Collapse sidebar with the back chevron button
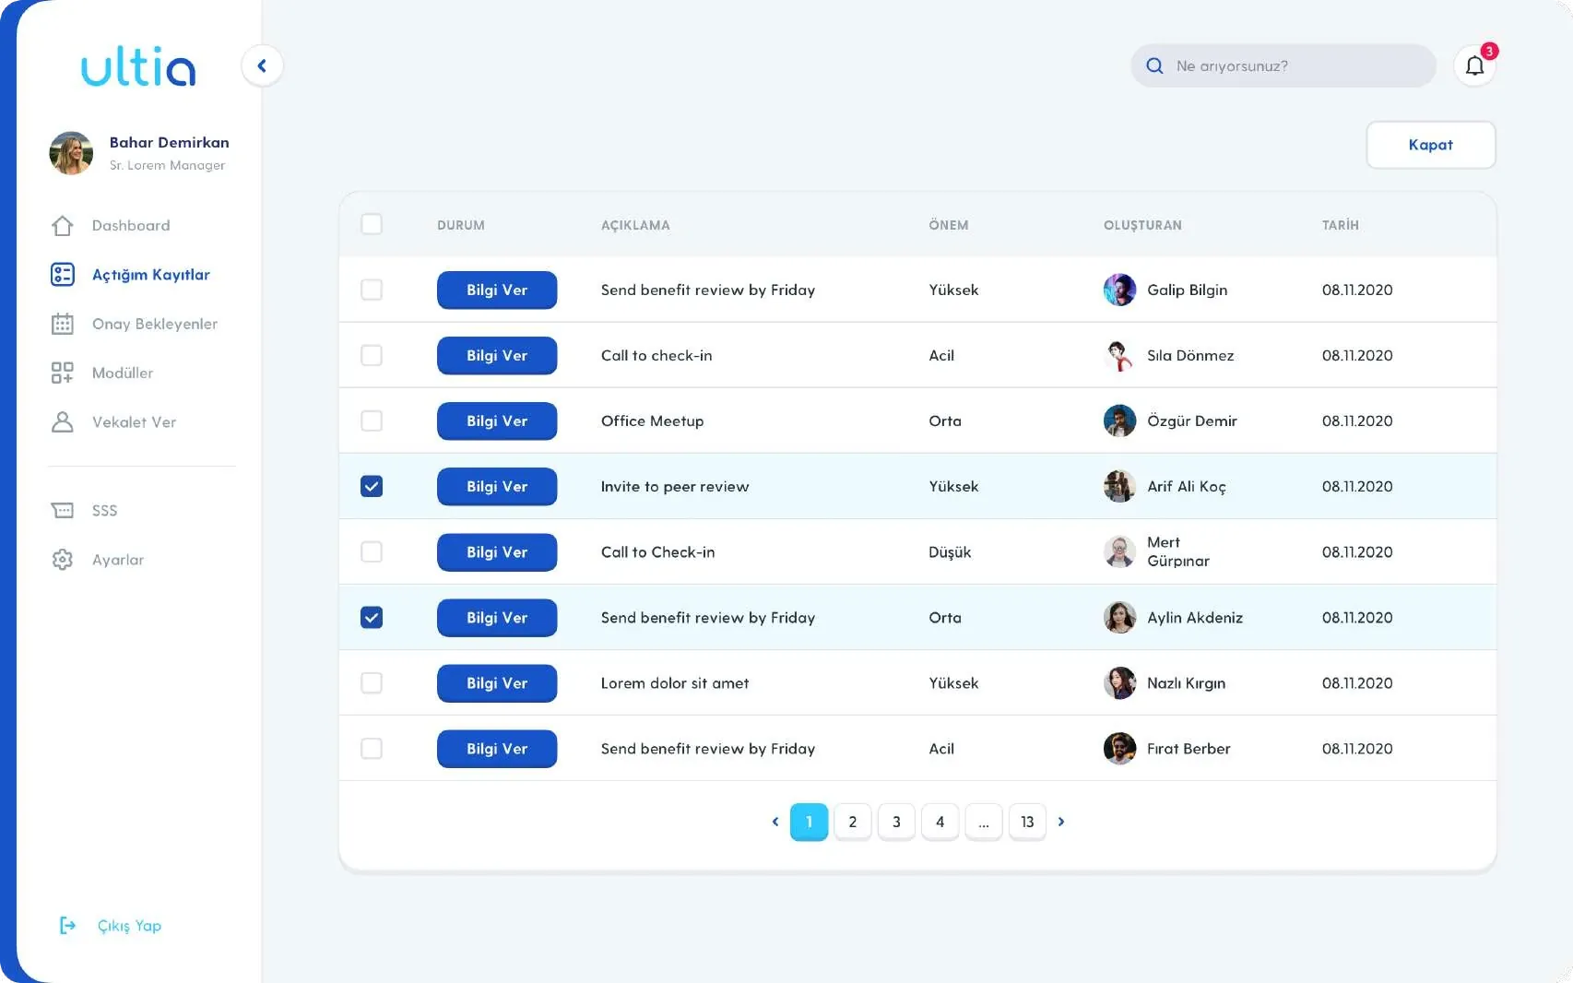The height and width of the screenshot is (983, 1573). tap(262, 65)
